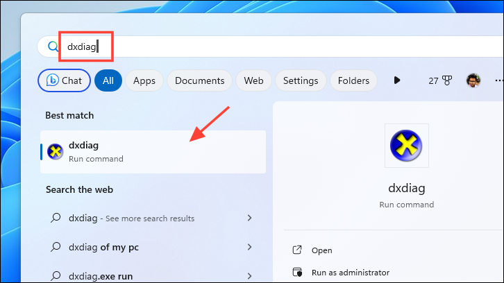Click search icon beside 'dxdiag.exe run'
504x283 pixels.
[x=56, y=275]
